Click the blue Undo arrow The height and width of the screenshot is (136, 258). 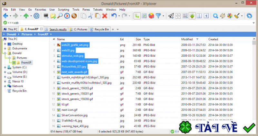coord(114,16)
